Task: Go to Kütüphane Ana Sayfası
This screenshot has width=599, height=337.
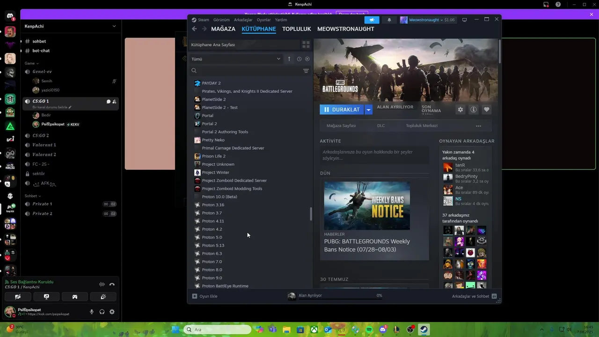Action: click(244, 44)
